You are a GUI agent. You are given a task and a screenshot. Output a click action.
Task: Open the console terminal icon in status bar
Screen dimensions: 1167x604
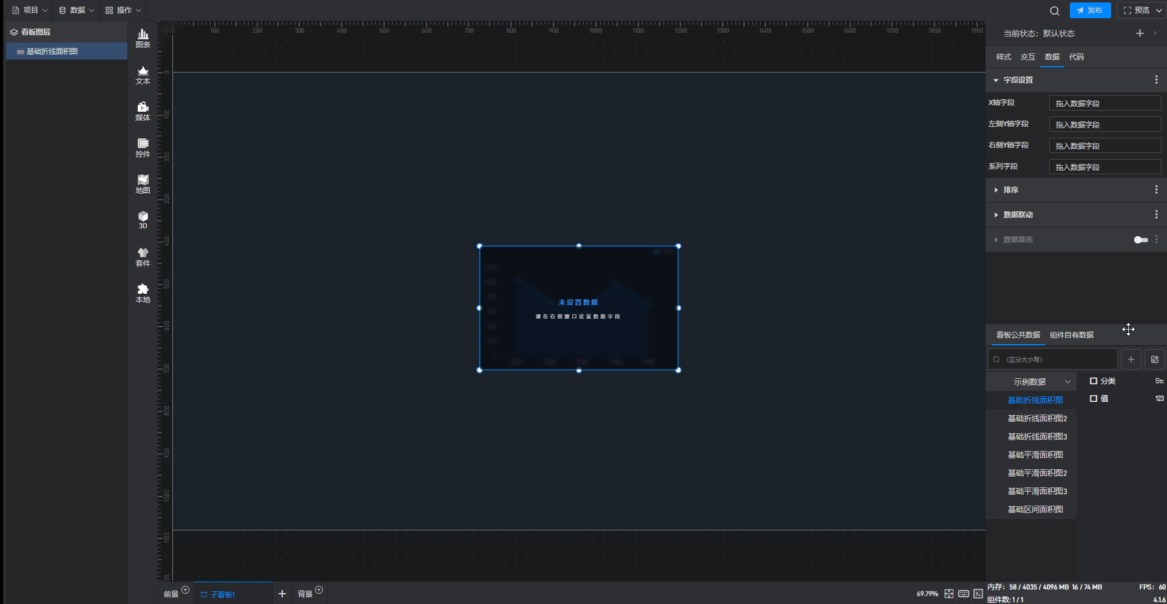tap(978, 594)
